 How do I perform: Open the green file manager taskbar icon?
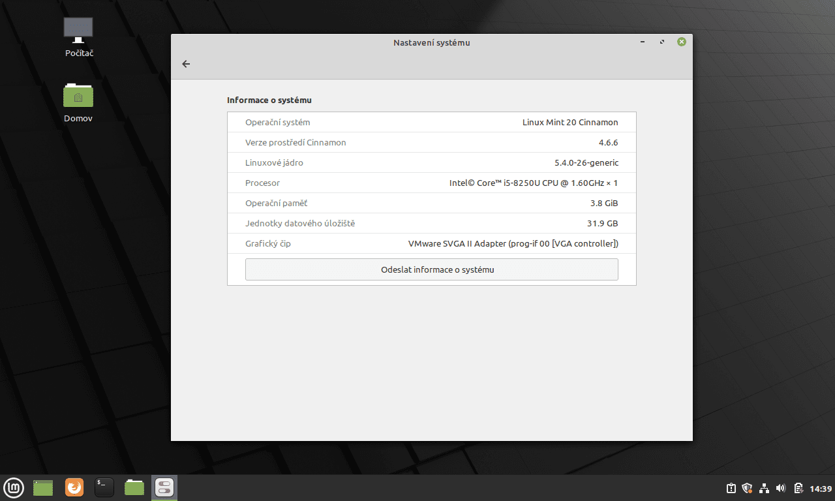coord(134,487)
